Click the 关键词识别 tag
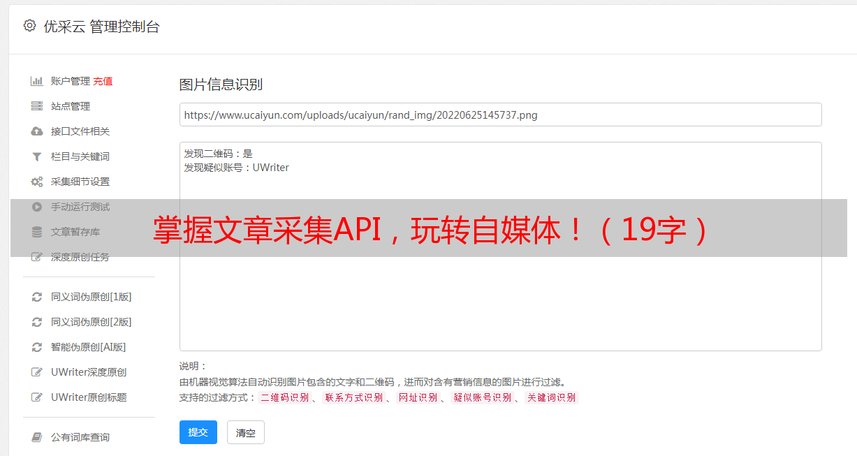 point(552,397)
